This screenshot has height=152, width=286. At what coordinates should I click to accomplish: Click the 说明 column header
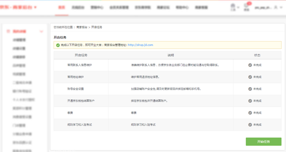[x=171, y=55]
